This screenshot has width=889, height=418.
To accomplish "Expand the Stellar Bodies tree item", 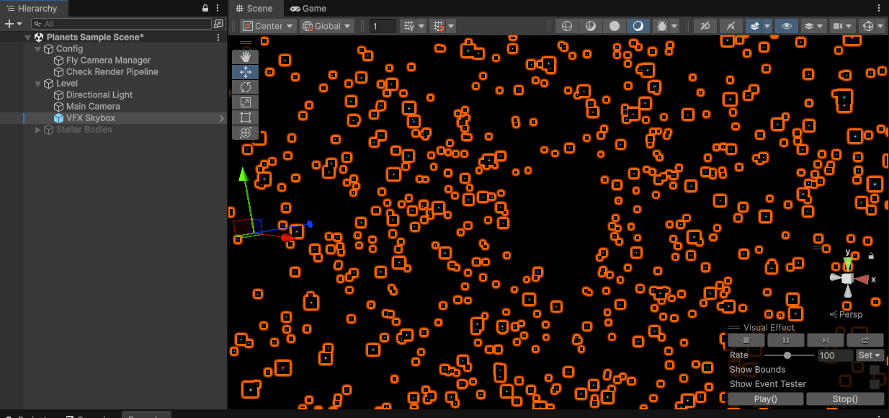I will (38, 130).
